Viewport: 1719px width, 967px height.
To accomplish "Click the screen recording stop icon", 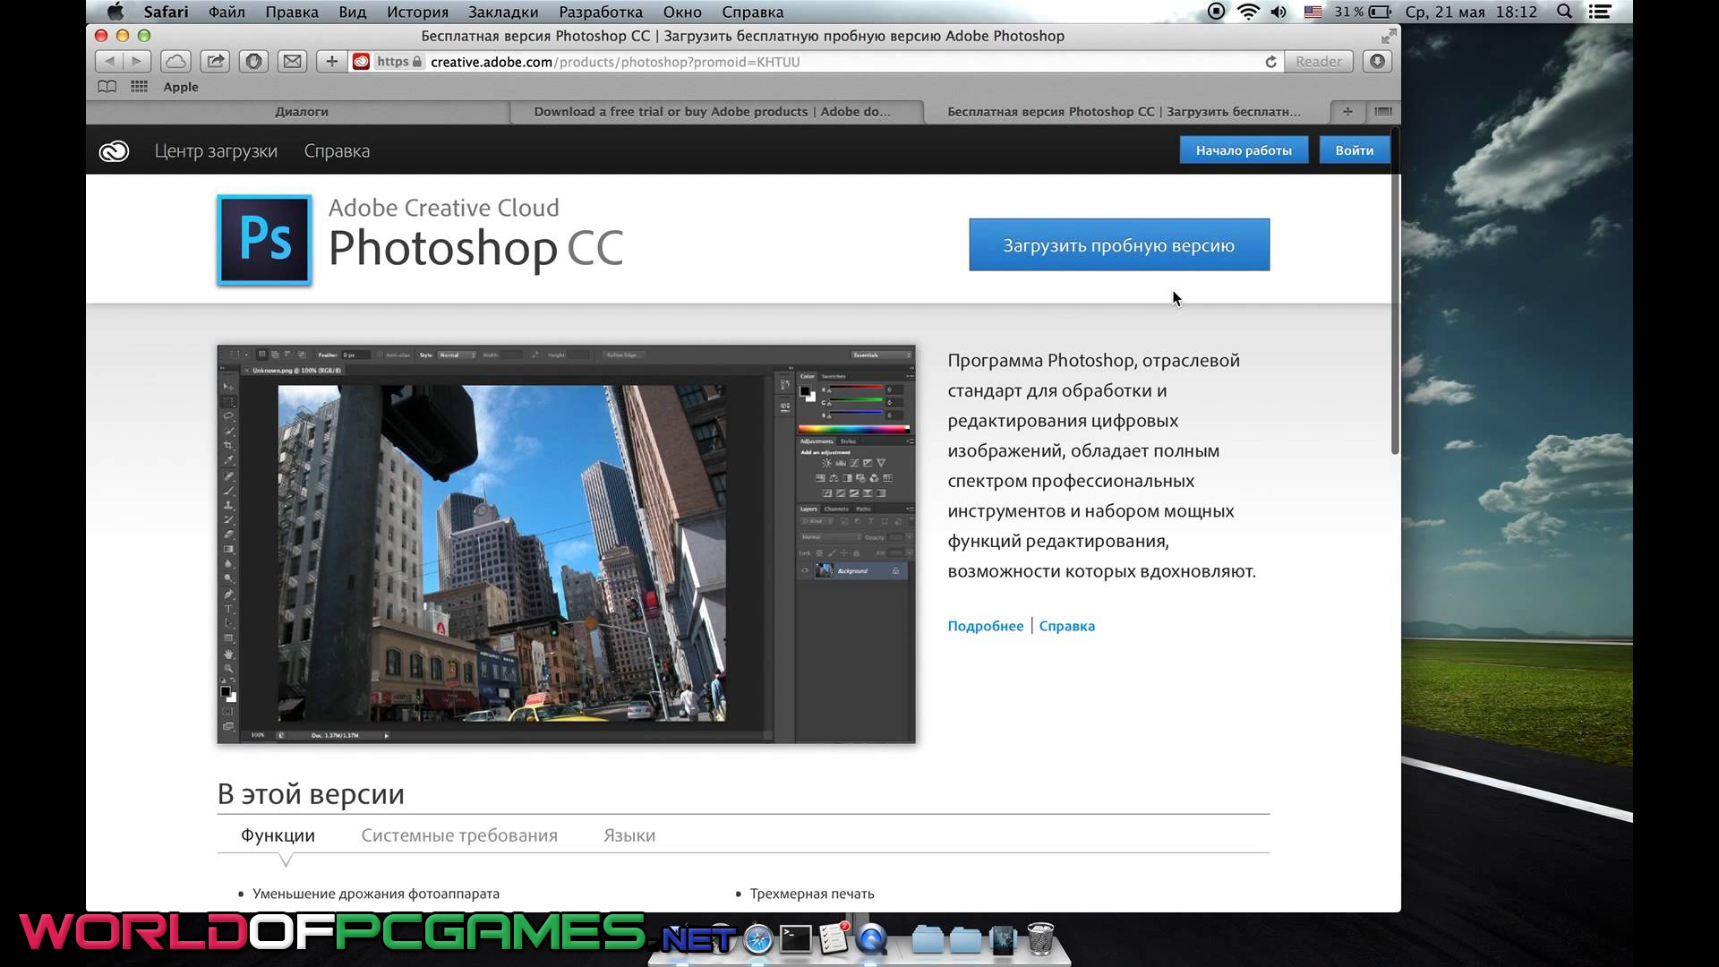I will pos(1216,12).
